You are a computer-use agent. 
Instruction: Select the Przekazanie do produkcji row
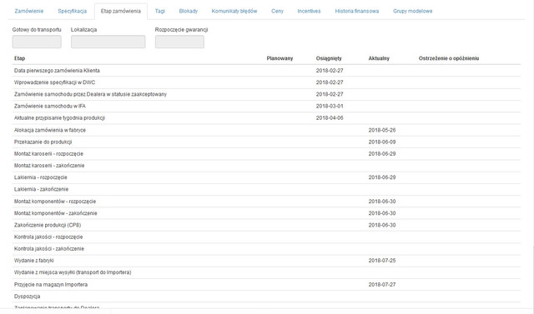click(266, 142)
